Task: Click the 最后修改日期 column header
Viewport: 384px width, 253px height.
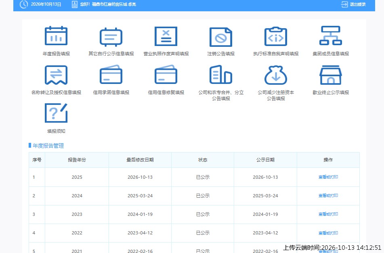Action: (x=140, y=160)
